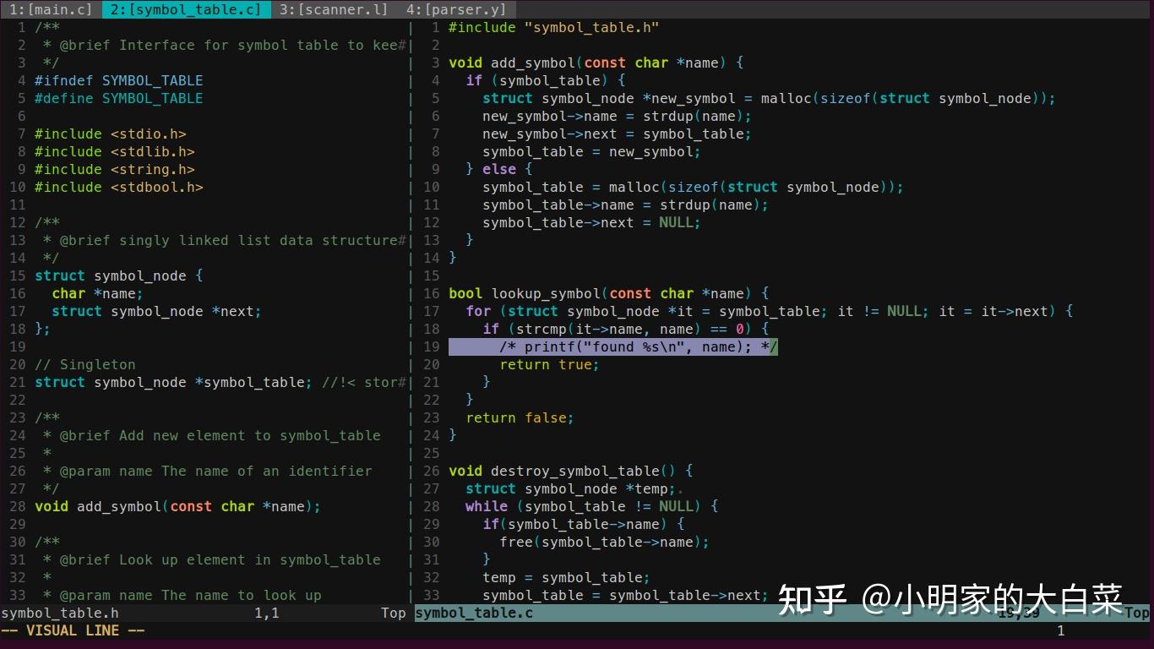This screenshot has width=1154, height=649.
Task: Click the 'if (strcmp(it->name, name) == 0) {' line
Action: [626, 329]
